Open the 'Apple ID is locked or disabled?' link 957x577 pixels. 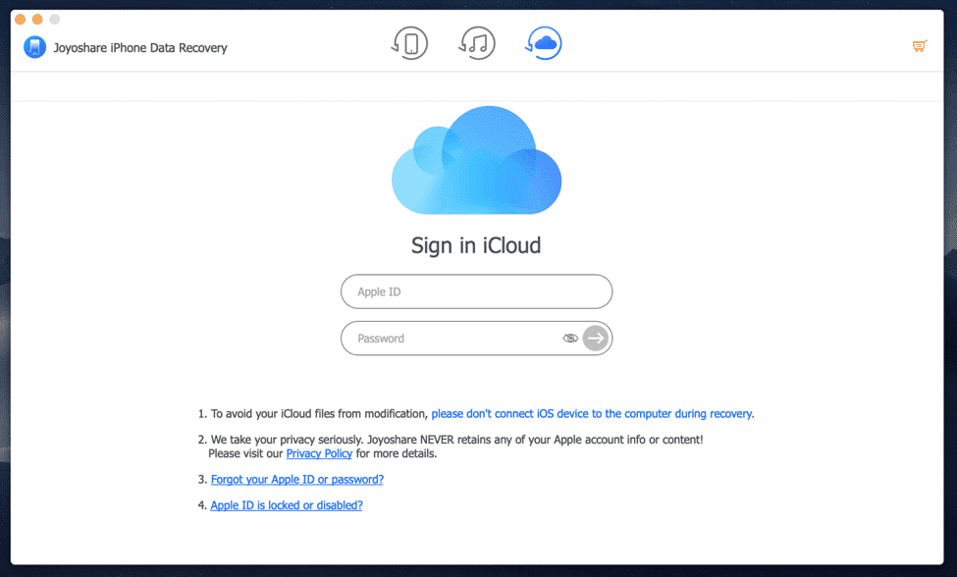coord(286,504)
